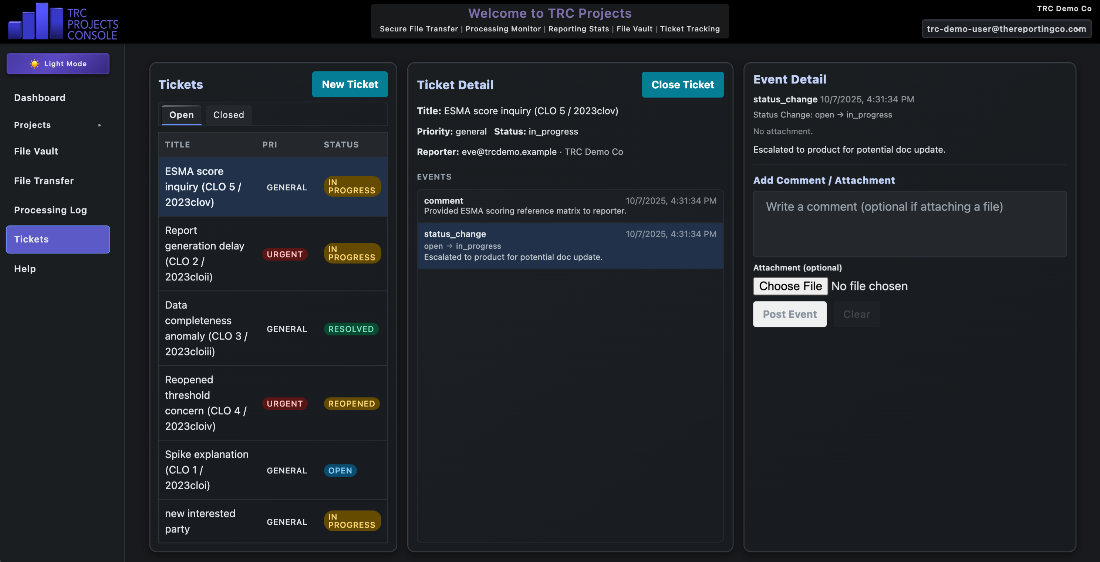Select the Report generation delay ticket
The height and width of the screenshot is (562, 1100).
pos(205,253)
